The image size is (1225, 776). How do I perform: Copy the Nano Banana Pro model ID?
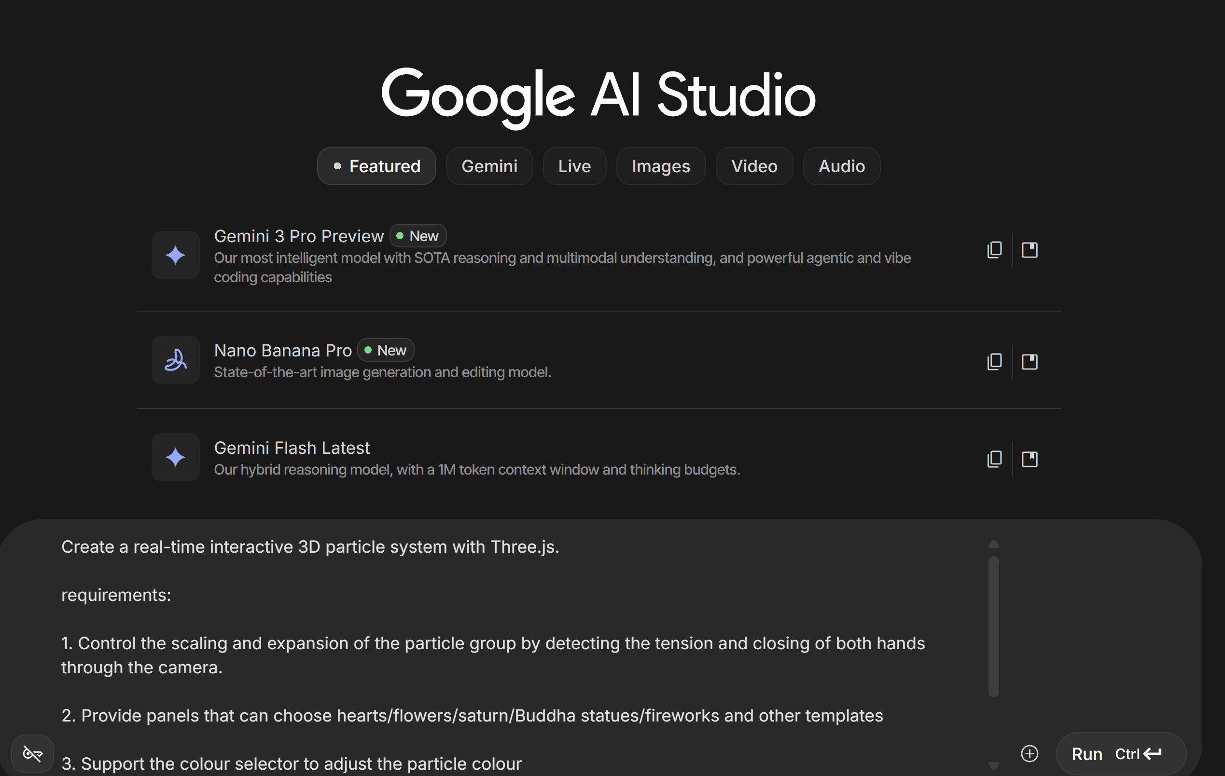(994, 362)
